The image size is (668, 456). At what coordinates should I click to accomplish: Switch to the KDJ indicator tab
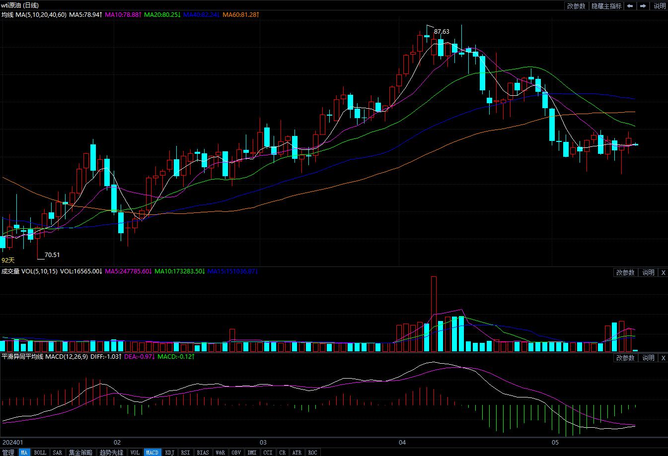pyautogui.click(x=170, y=453)
